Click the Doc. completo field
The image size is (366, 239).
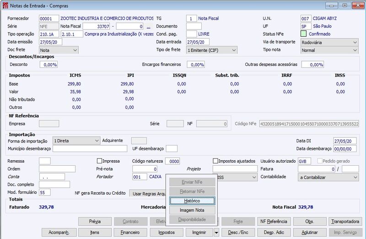pos(54,185)
